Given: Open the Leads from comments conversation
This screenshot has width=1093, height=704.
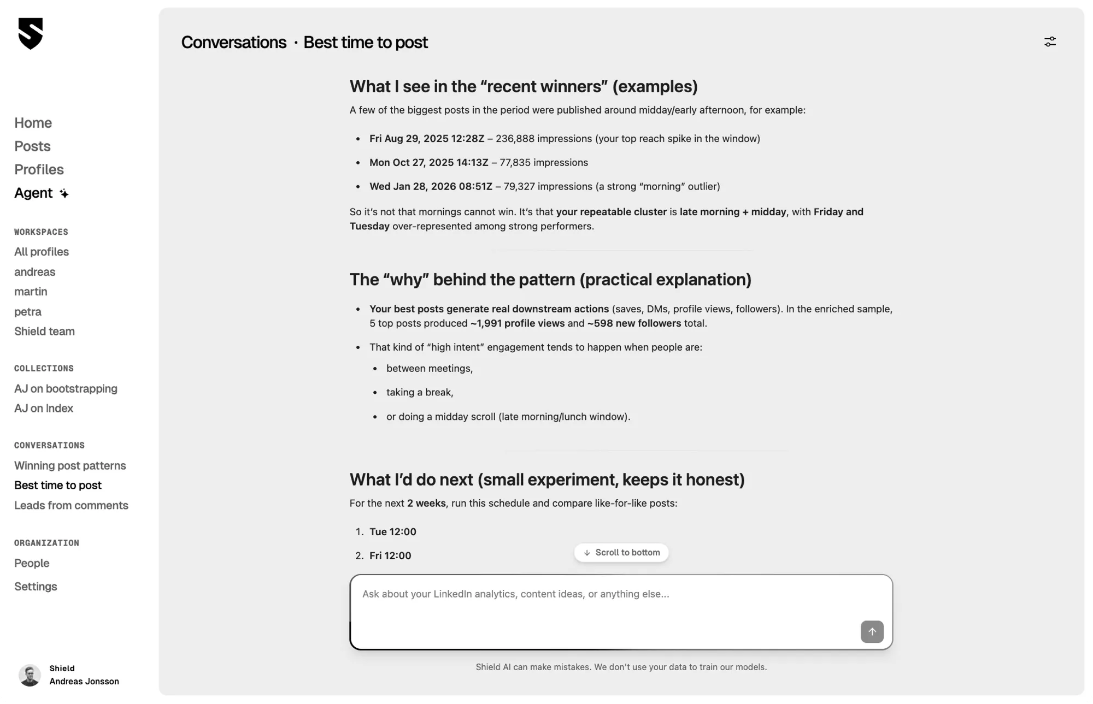Looking at the screenshot, I should tap(71, 505).
